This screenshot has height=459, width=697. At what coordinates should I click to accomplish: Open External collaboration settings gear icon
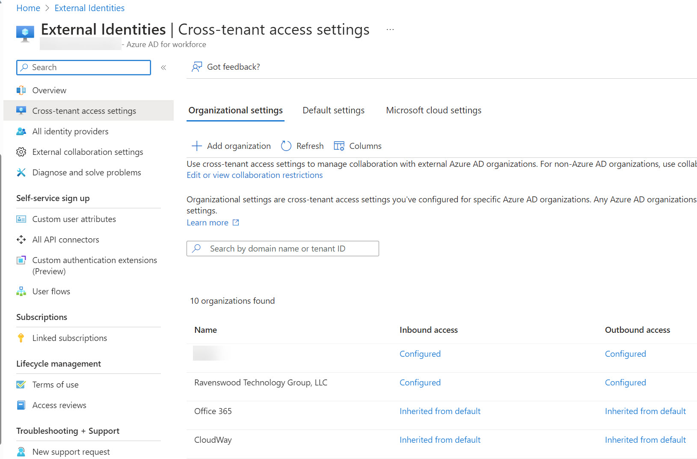(21, 152)
